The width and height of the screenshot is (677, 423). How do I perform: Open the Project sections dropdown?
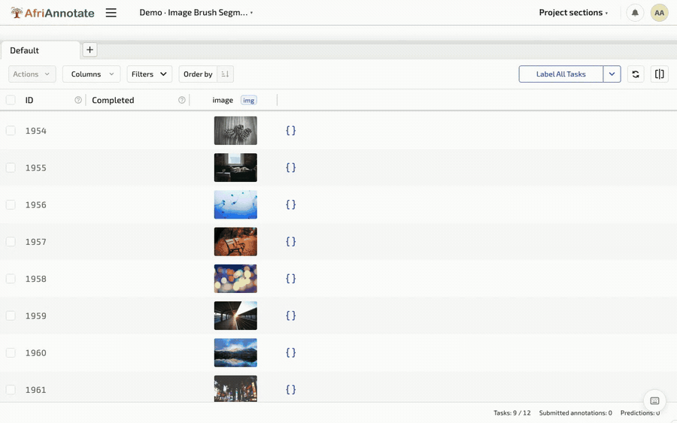coord(573,13)
